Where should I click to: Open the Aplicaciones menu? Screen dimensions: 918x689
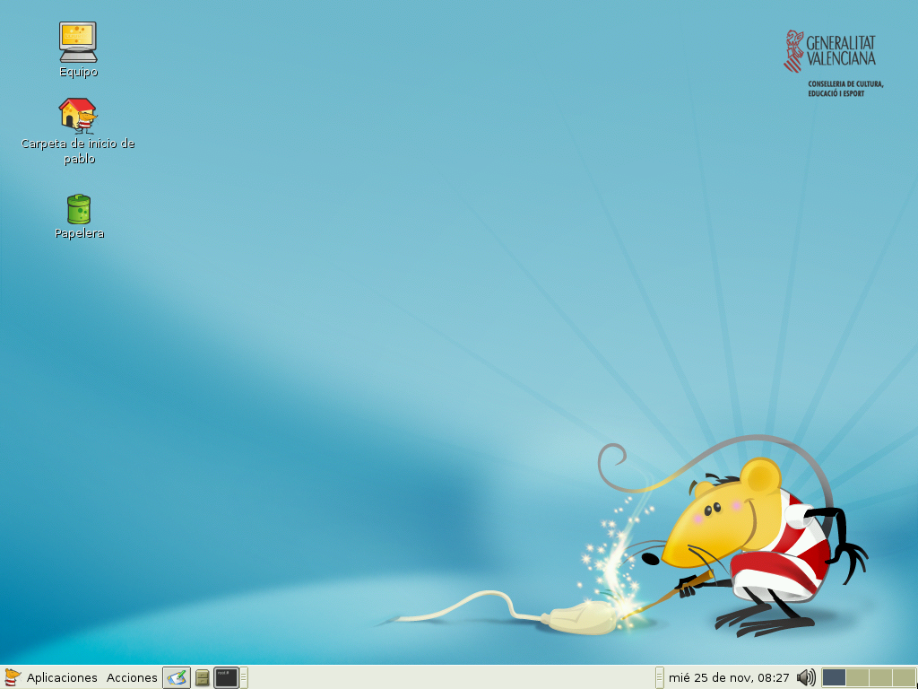(62, 677)
